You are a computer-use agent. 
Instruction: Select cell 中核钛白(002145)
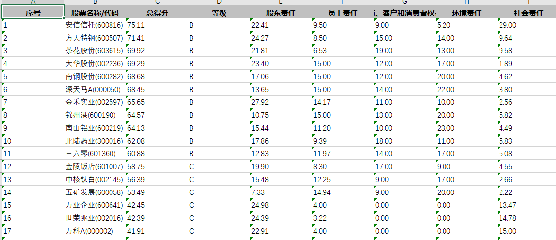pyautogui.click(x=95, y=179)
